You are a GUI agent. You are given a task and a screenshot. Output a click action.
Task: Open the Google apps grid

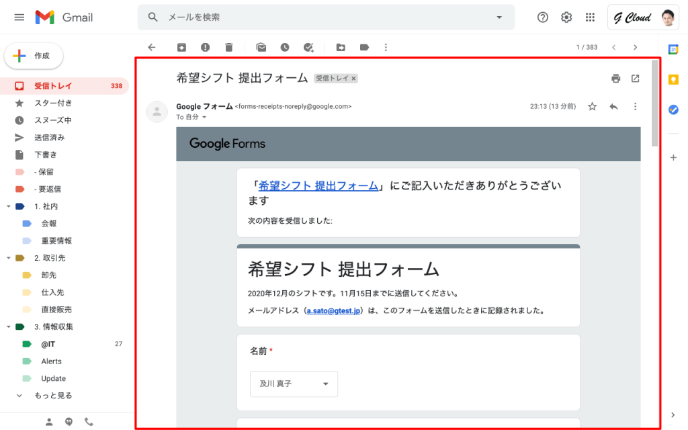pos(590,17)
